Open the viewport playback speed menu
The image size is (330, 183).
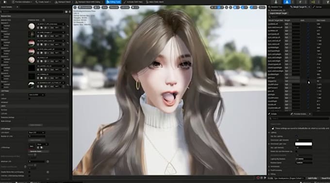click(135, 7)
